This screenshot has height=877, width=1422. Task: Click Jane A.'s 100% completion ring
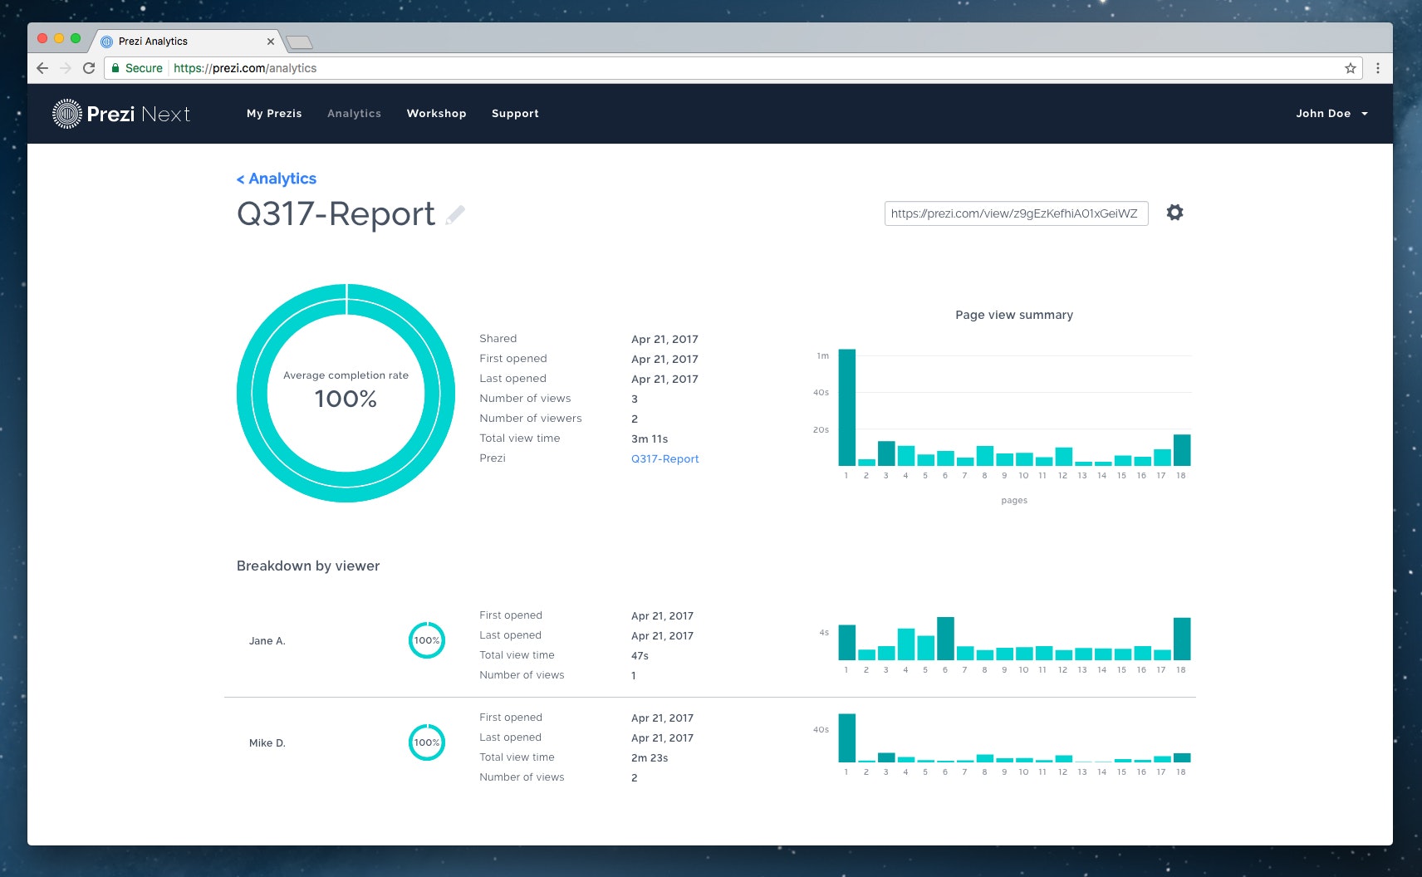427,640
